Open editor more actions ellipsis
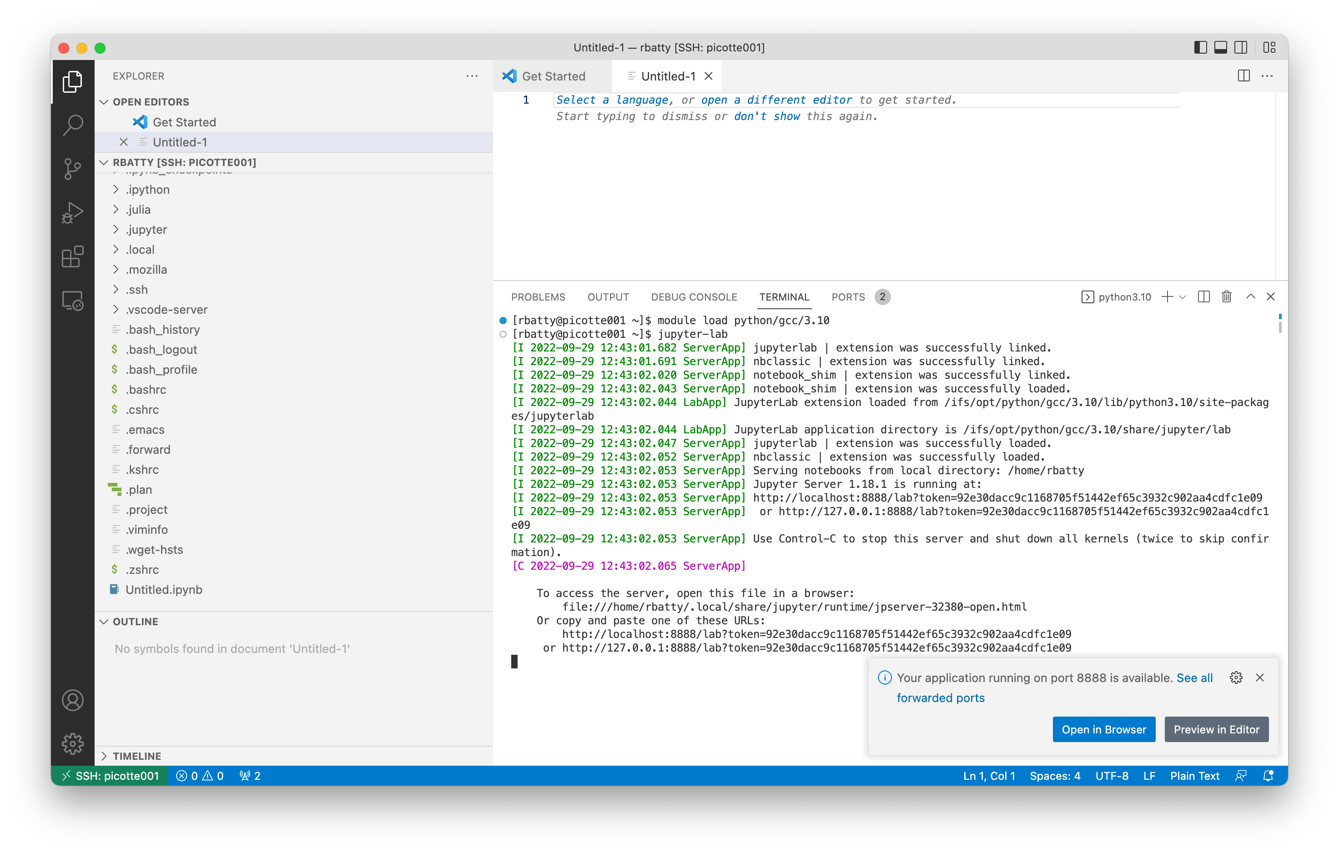Screen dimensions: 1339x853 pyautogui.click(x=1267, y=76)
